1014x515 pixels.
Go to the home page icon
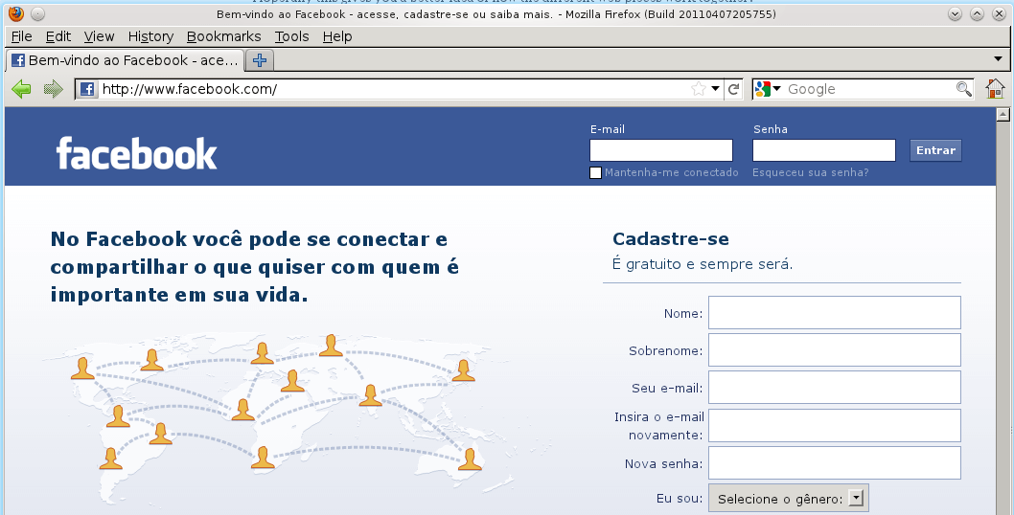tap(995, 88)
